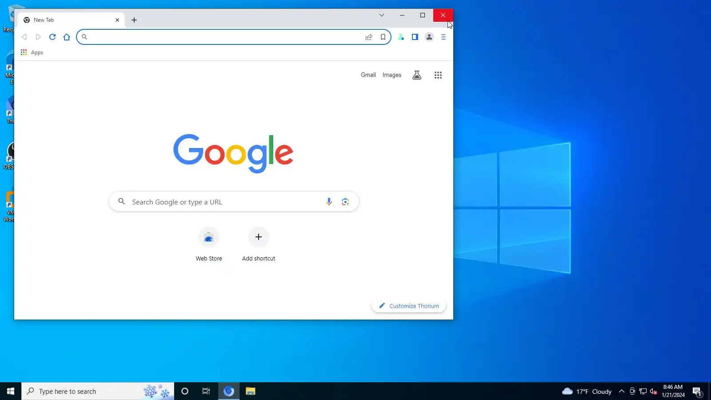Focus the Search Google or type a URL box
This screenshot has height=400, width=711.
pyautogui.click(x=234, y=202)
